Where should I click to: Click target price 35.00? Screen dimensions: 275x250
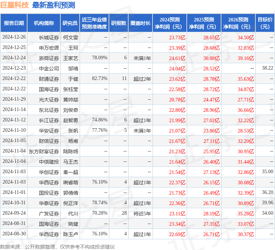267,171
